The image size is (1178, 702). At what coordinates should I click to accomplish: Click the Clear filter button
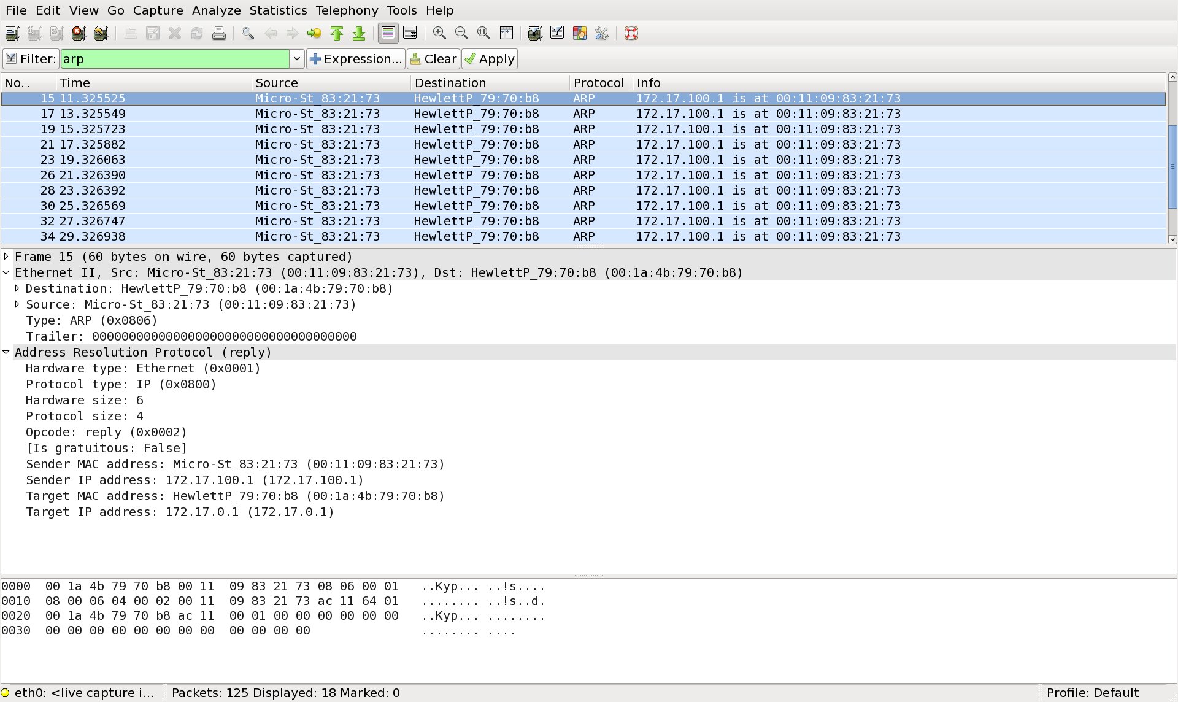433,59
